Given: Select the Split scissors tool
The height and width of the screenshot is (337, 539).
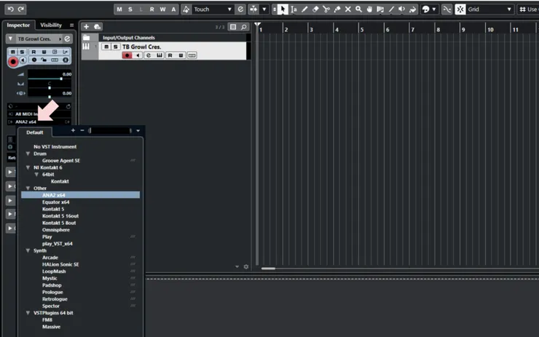Looking at the screenshot, I should tap(326, 9).
